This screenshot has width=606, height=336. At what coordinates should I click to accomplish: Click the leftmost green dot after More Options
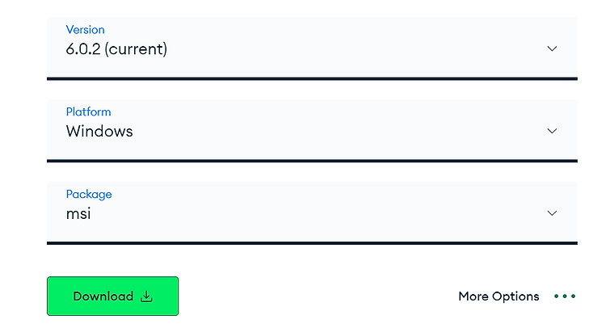pyautogui.click(x=556, y=296)
